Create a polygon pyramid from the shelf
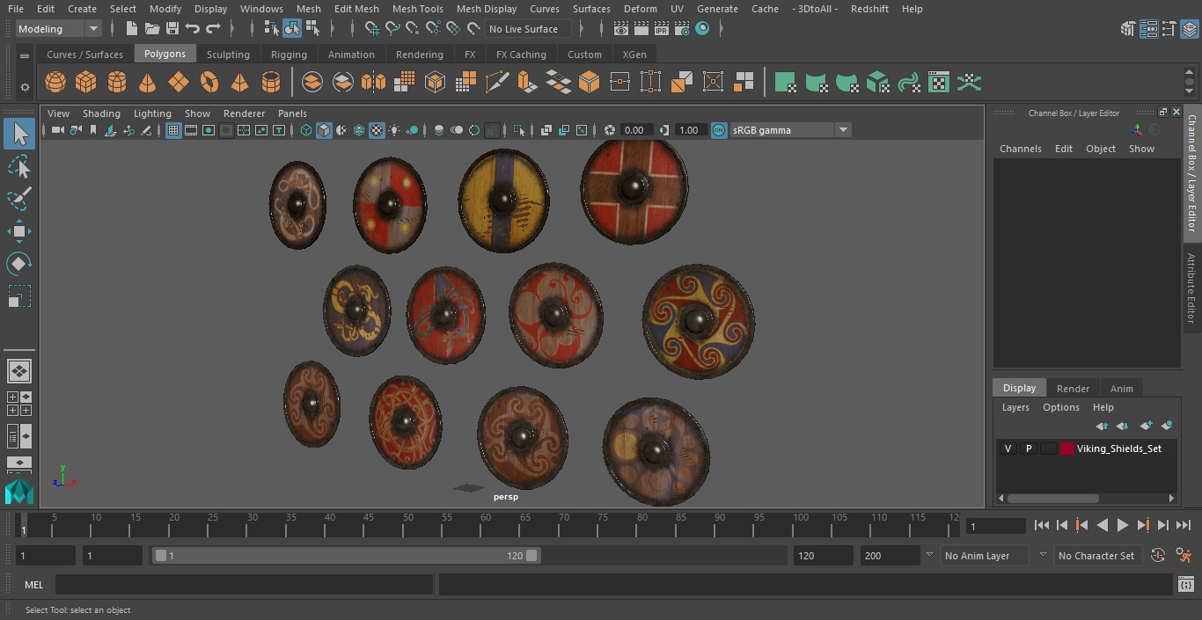 click(239, 83)
